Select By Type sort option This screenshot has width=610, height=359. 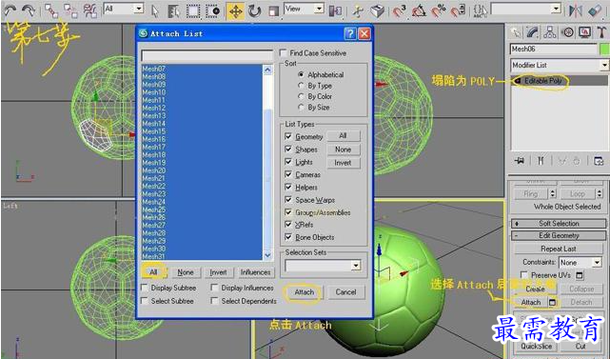pyautogui.click(x=301, y=86)
